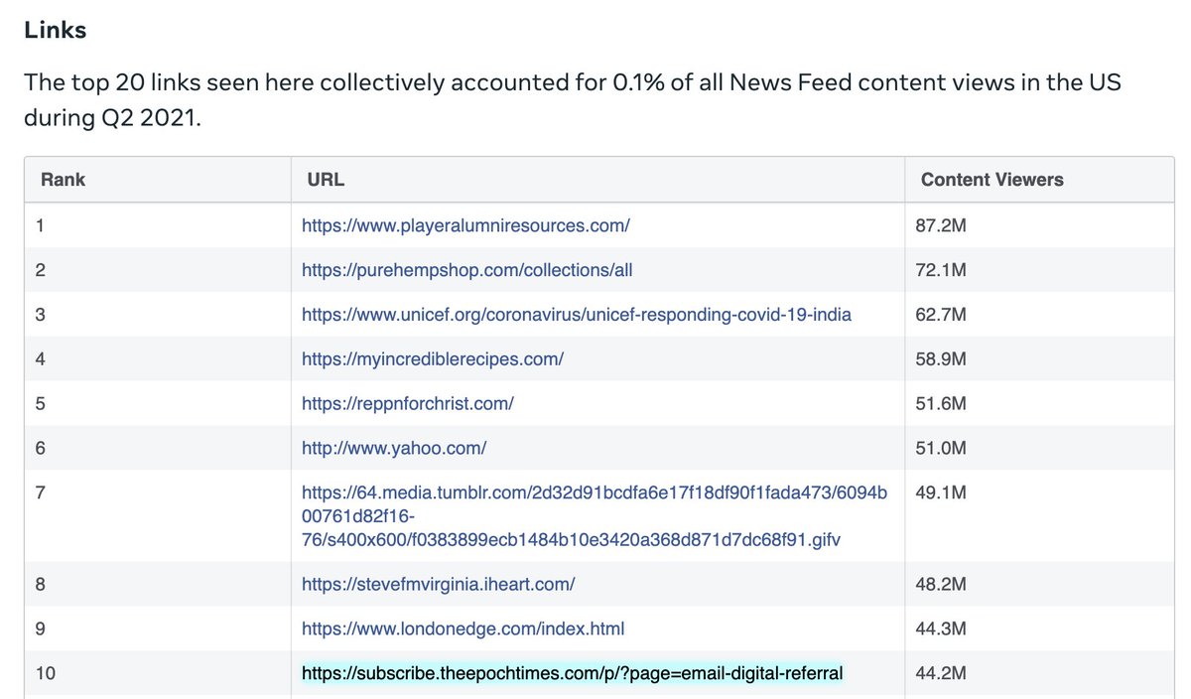The width and height of the screenshot is (1191, 699).
Task: Open the playeralumniresources.com link
Action: point(465,225)
